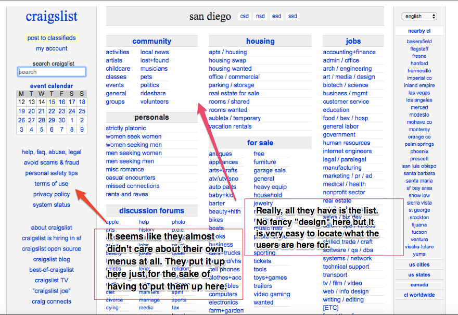This screenshot has width=458, height=315.
Task: Open web / info design jobs link
Action: click(346, 292)
